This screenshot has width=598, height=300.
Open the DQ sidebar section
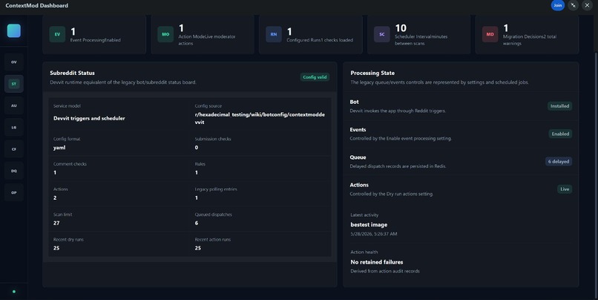click(x=14, y=171)
